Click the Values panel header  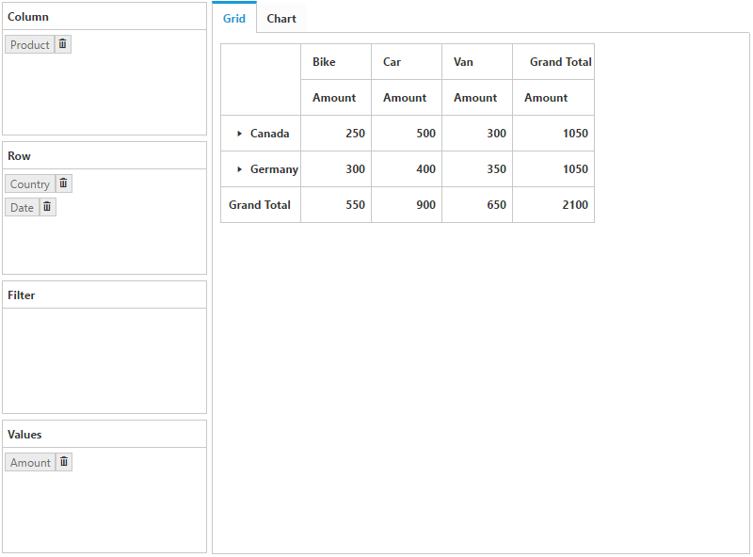coord(104,434)
